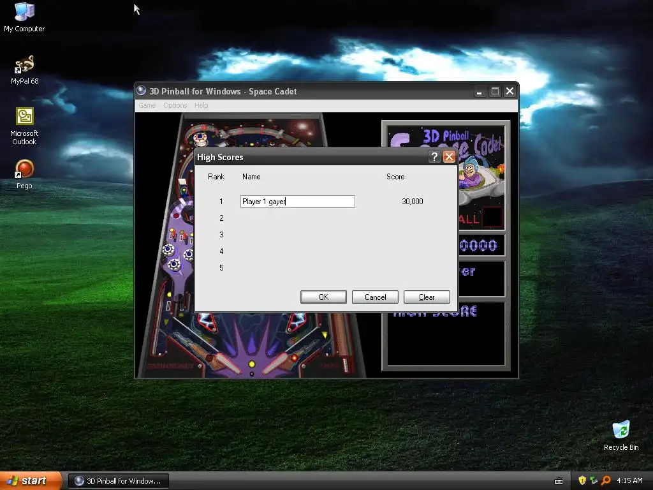Open the Help menu
The image size is (653, 490).
[201, 105]
